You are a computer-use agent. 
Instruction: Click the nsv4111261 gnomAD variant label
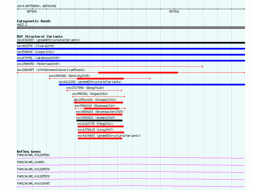(x=90, y=82)
